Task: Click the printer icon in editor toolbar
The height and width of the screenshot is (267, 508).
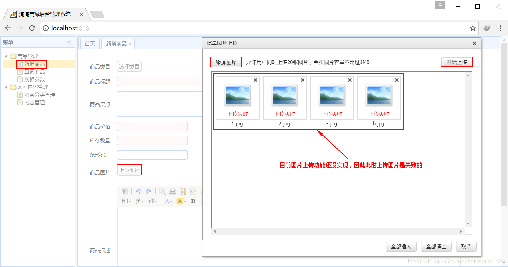Action: point(173,192)
